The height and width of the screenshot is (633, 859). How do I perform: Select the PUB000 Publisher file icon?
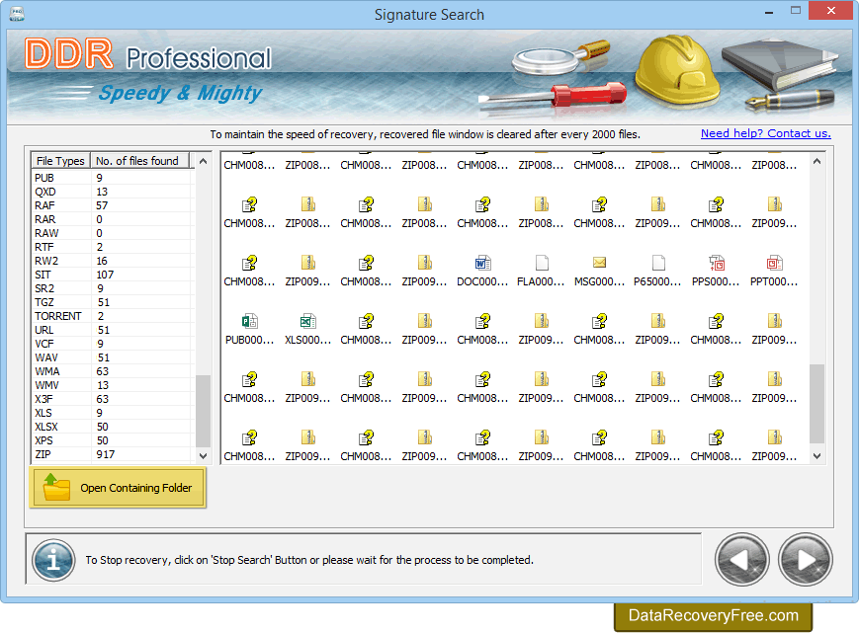250,321
